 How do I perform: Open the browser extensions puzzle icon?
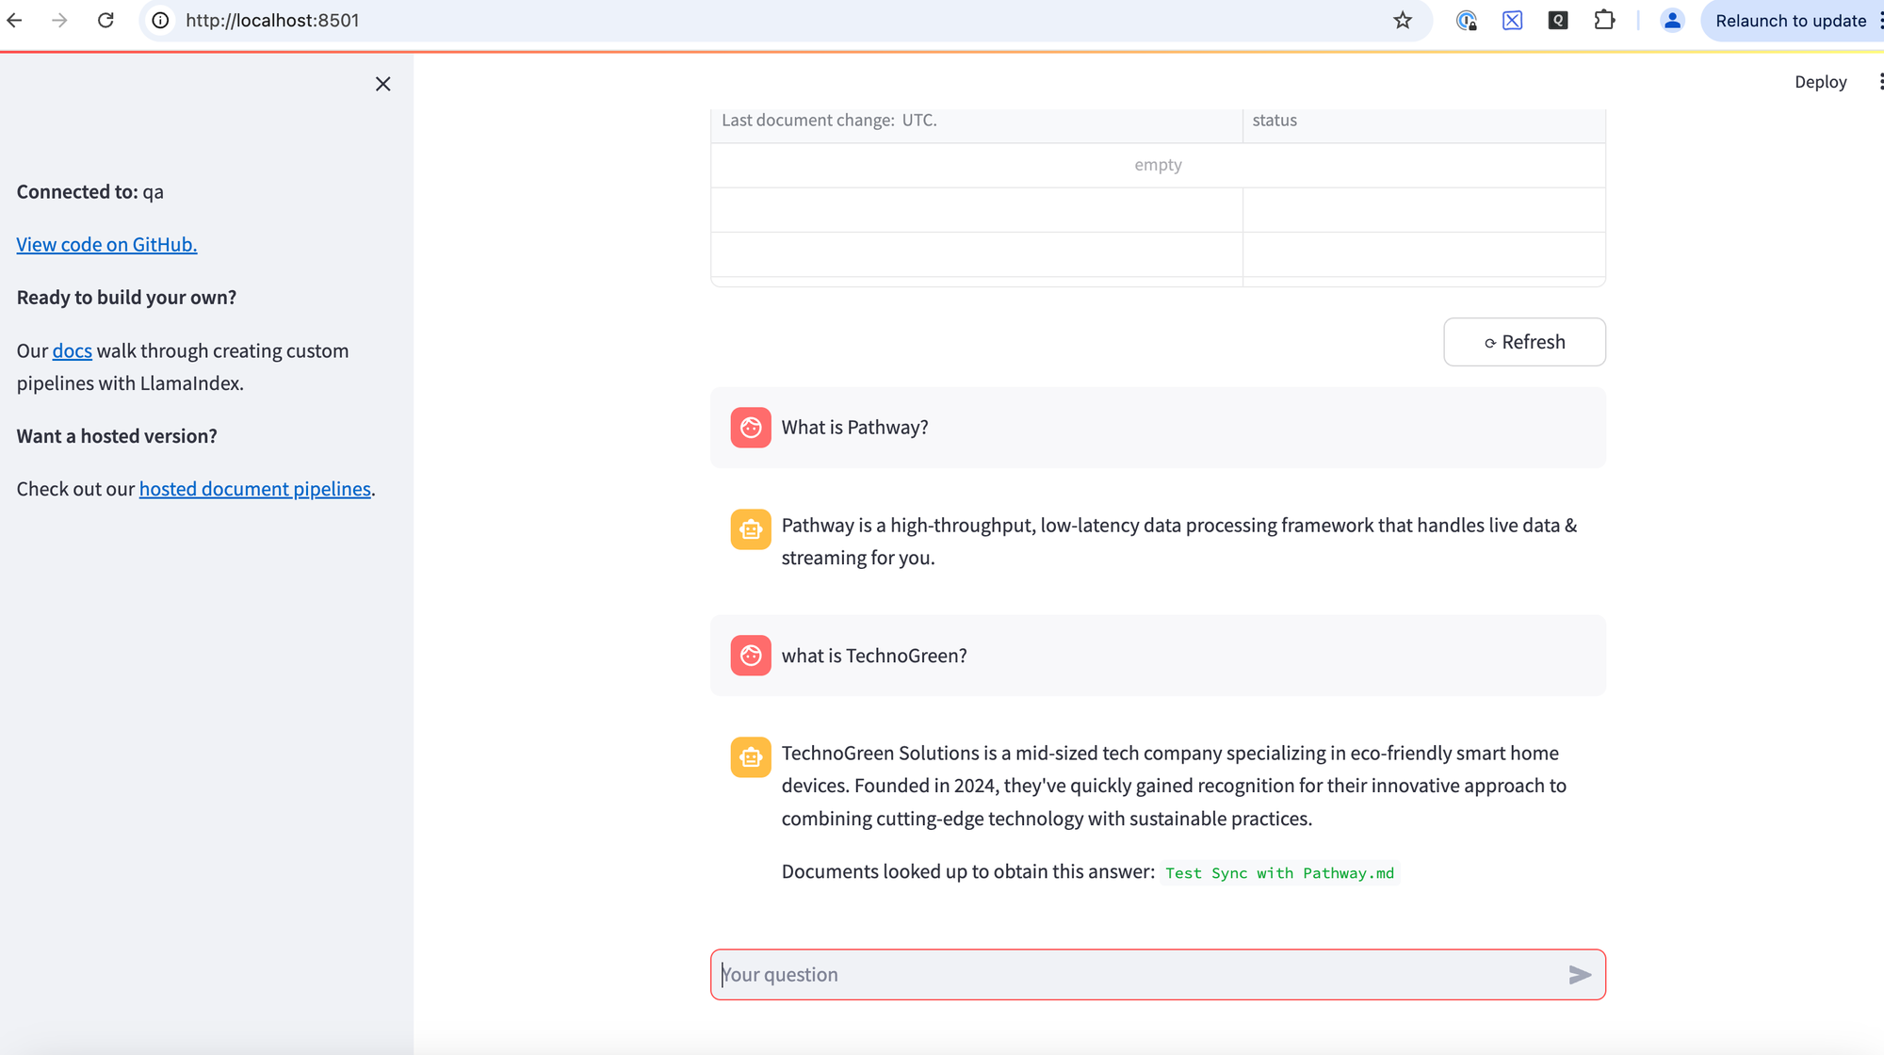pos(1604,20)
